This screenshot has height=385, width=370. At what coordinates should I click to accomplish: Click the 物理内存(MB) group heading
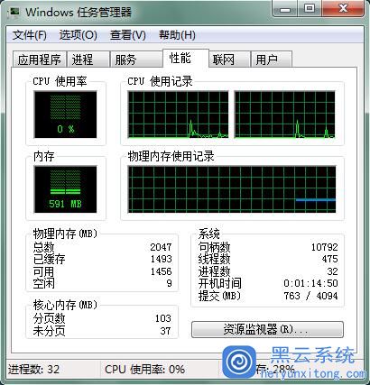[65, 234]
